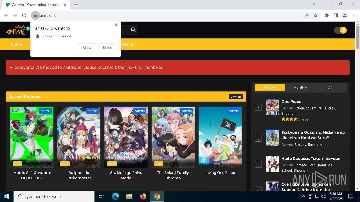Toggle the dark/light theme switch

click(x=340, y=30)
